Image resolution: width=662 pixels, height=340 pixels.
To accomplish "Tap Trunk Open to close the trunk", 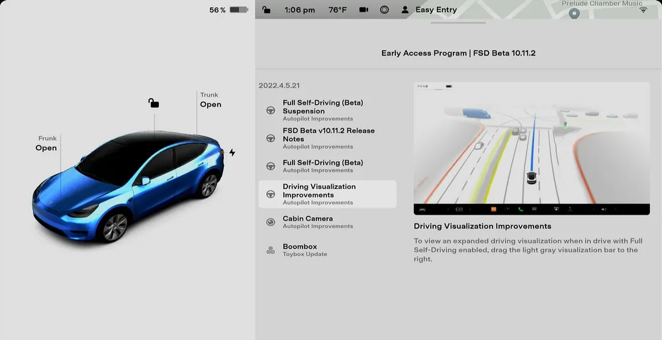I will tap(211, 100).
